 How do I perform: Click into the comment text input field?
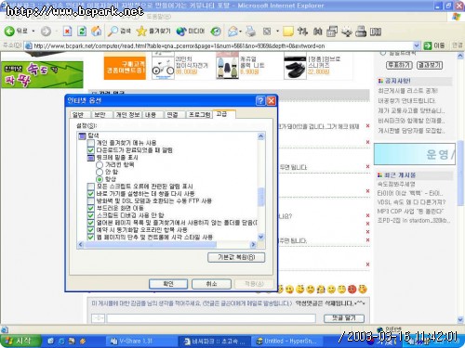point(211,318)
